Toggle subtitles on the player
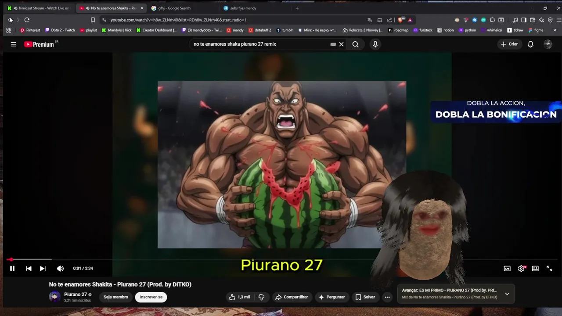Screen dimensions: 562x316 507,269
